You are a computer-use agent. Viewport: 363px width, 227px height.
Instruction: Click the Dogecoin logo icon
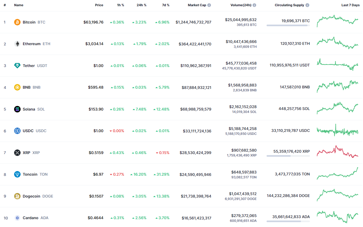point(17,196)
